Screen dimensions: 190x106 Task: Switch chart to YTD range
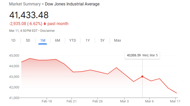[73, 40]
